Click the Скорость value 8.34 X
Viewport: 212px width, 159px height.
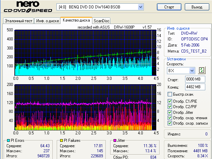(x=202, y=156)
